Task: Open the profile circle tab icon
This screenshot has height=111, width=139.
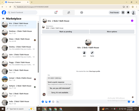Action: click(x=81, y=12)
